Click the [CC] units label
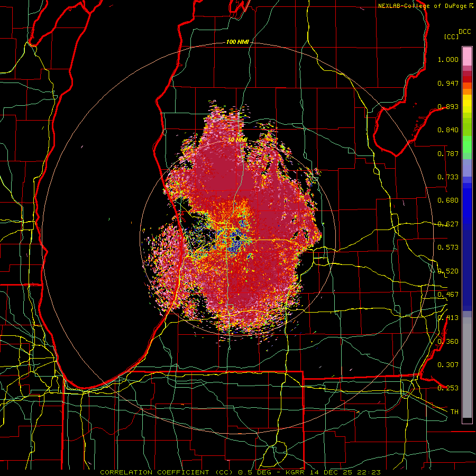This screenshot has height=476, width=476. [451, 36]
